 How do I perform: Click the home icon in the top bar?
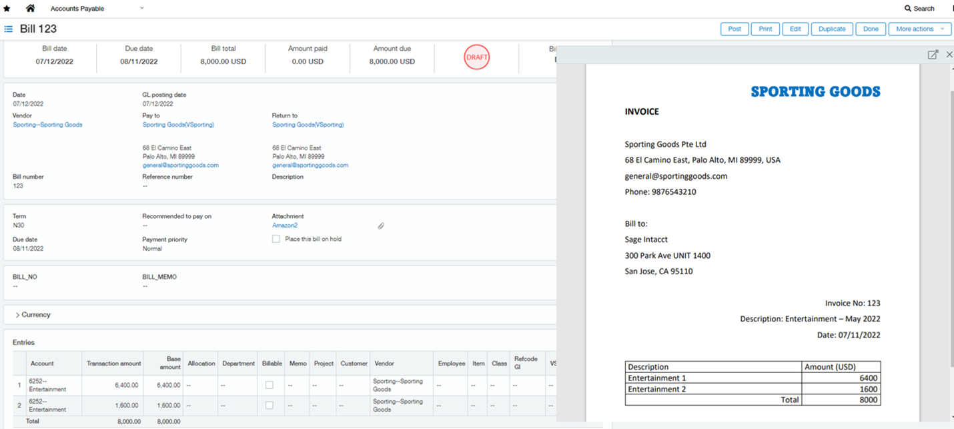point(29,8)
